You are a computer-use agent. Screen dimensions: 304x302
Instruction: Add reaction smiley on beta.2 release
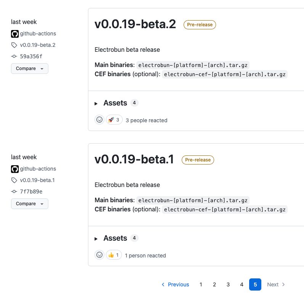click(x=99, y=120)
